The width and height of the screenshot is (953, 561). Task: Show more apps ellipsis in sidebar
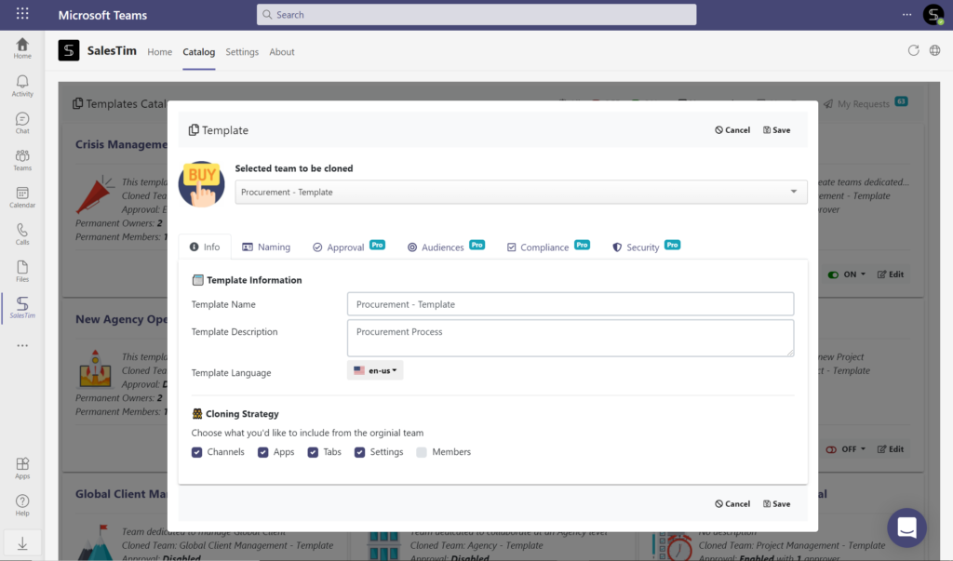click(x=22, y=345)
